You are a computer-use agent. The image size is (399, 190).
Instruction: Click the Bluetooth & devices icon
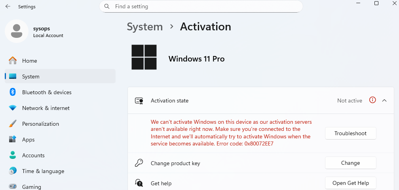13,92
